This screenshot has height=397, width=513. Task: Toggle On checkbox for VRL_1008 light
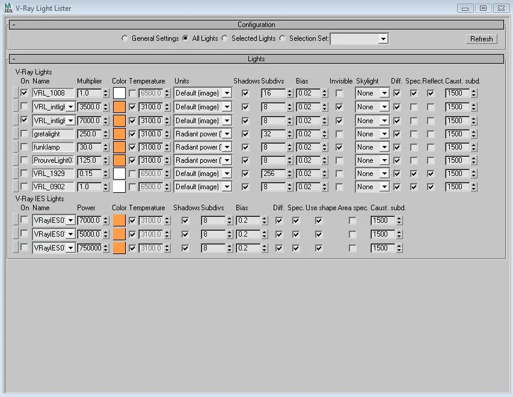point(24,93)
